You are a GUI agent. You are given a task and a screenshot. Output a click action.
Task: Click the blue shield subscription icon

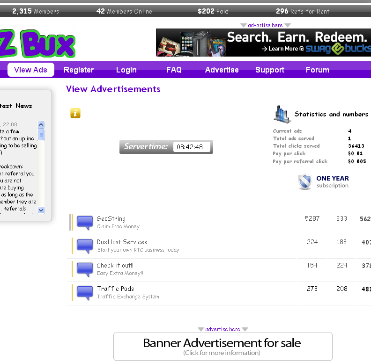305,182
